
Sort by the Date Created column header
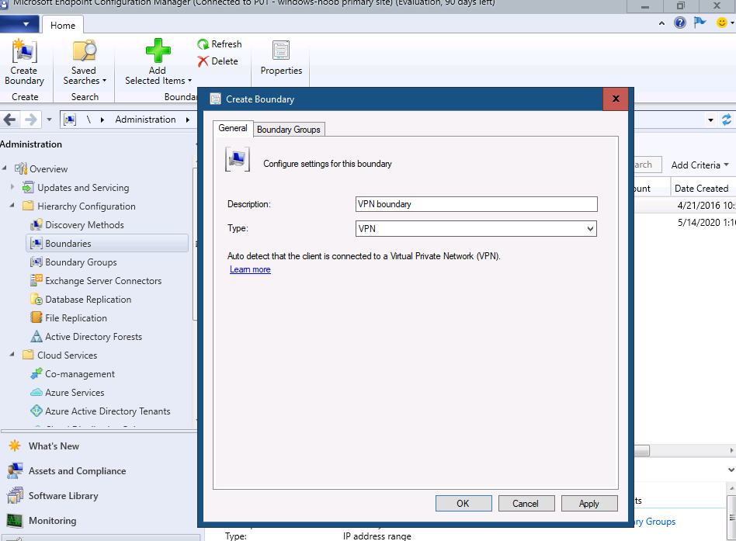click(x=702, y=188)
